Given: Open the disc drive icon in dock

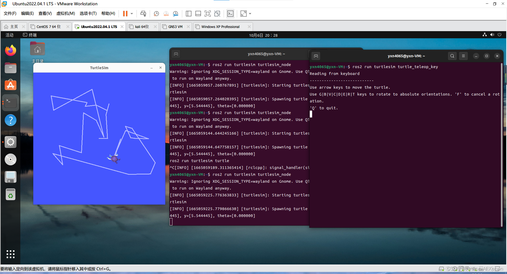Looking at the screenshot, I should click(x=11, y=159).
